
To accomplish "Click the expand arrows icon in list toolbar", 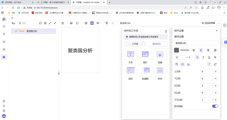I will [x=50, y=23].
